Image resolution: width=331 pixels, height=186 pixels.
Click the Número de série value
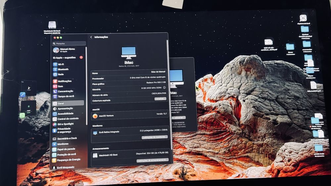pyautogui.click(x=159, y=93)
